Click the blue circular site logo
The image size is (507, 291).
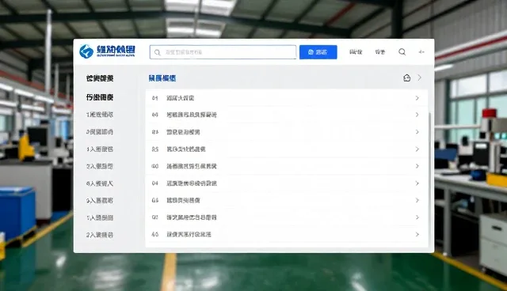click(86, 51)
